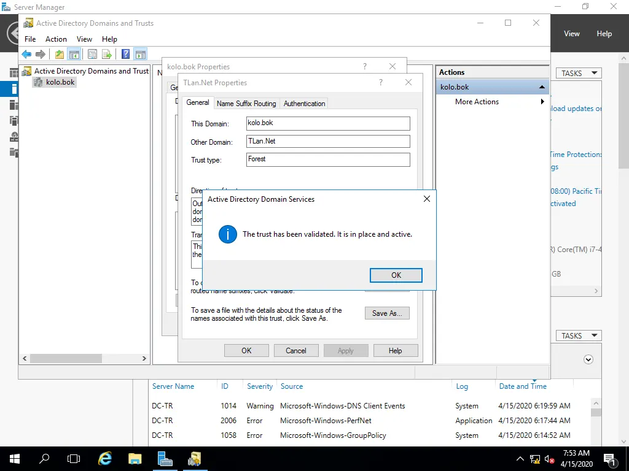Sort events by Severity column header
The image size is (629, 471).
260,386
